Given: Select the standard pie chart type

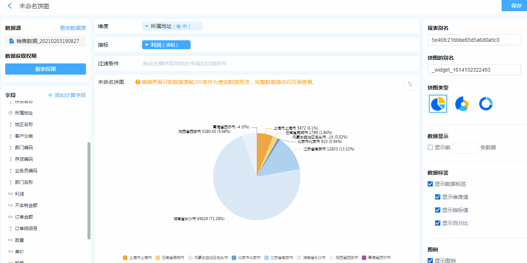Looking at the screenshot, I should tap(438, 104).
